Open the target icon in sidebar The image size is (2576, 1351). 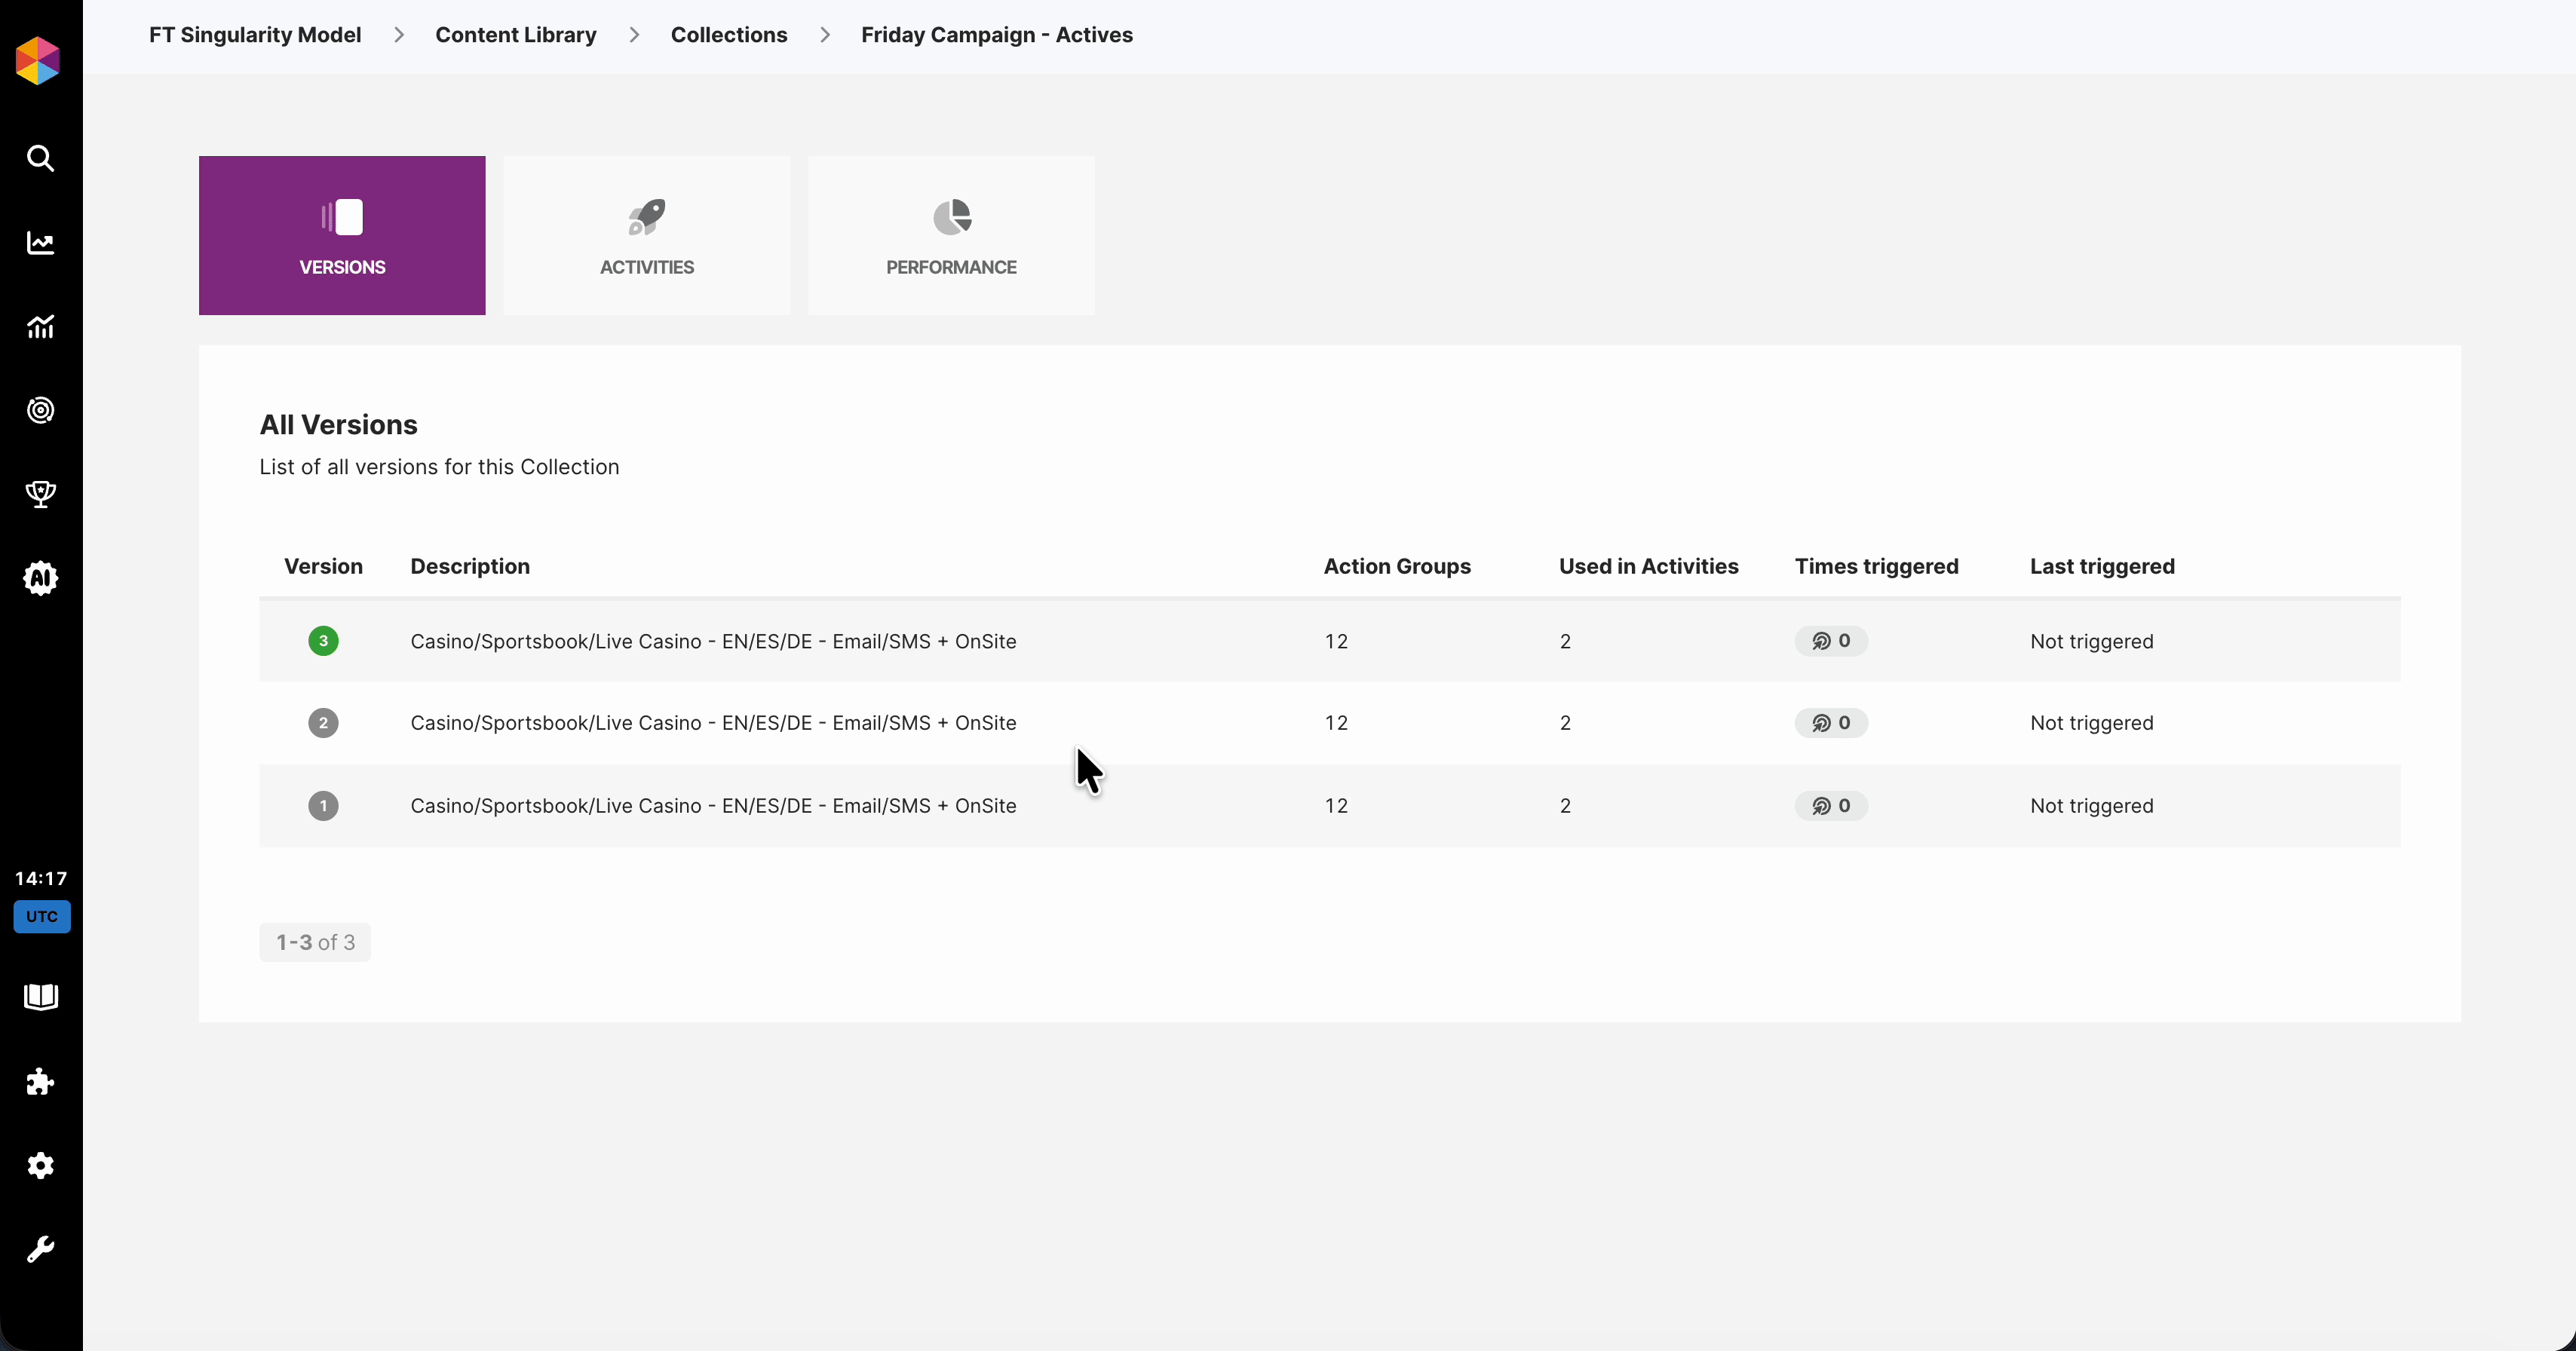(40, 410)
